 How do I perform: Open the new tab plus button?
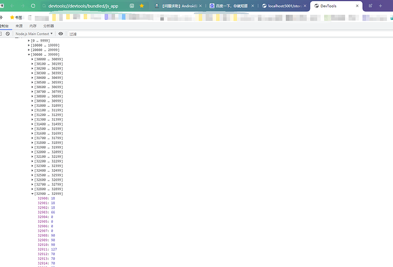pyautogui.click(x=380, y=6)
